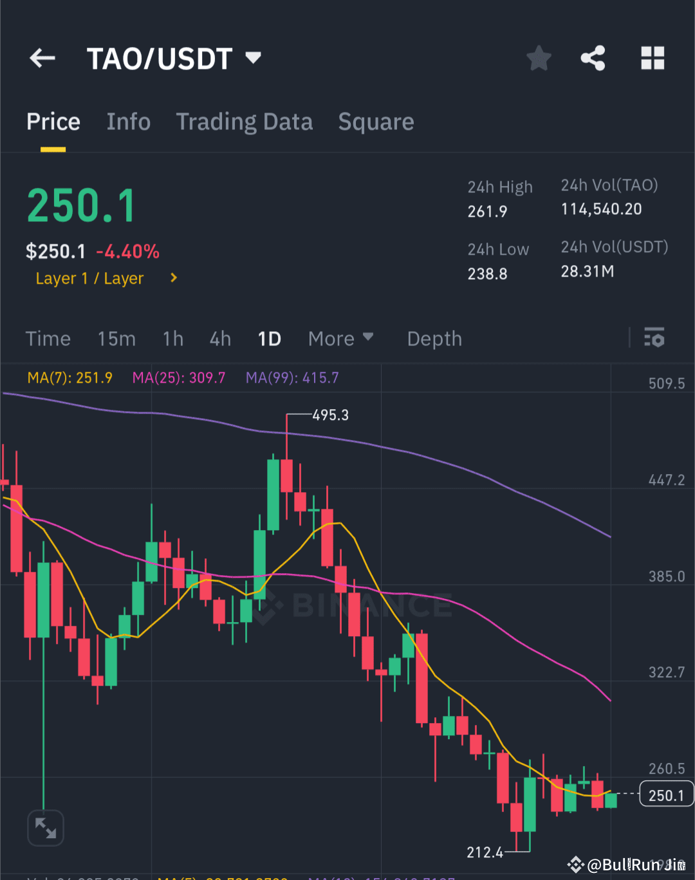Tap the 385.0 price axis label

(x=667, y=576)
